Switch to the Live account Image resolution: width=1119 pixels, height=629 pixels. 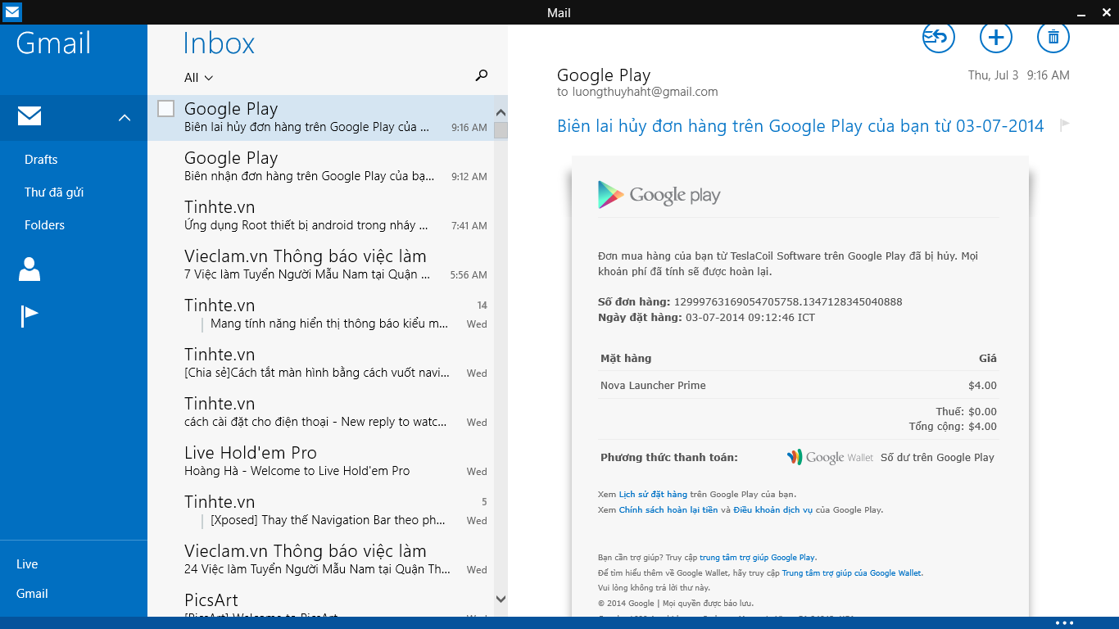(27, 564)
